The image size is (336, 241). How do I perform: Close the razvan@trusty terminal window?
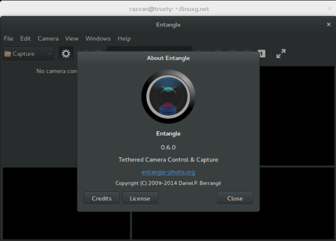(330, 9)
